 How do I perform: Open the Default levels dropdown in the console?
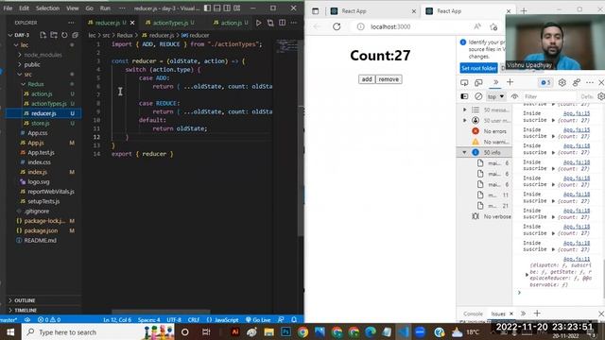587,96
